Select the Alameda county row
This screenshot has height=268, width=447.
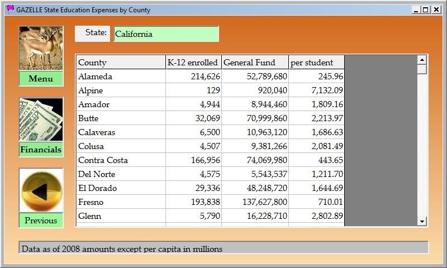(121, 76)
